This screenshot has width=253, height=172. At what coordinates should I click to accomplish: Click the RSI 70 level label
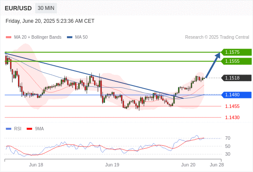[228, 138]
